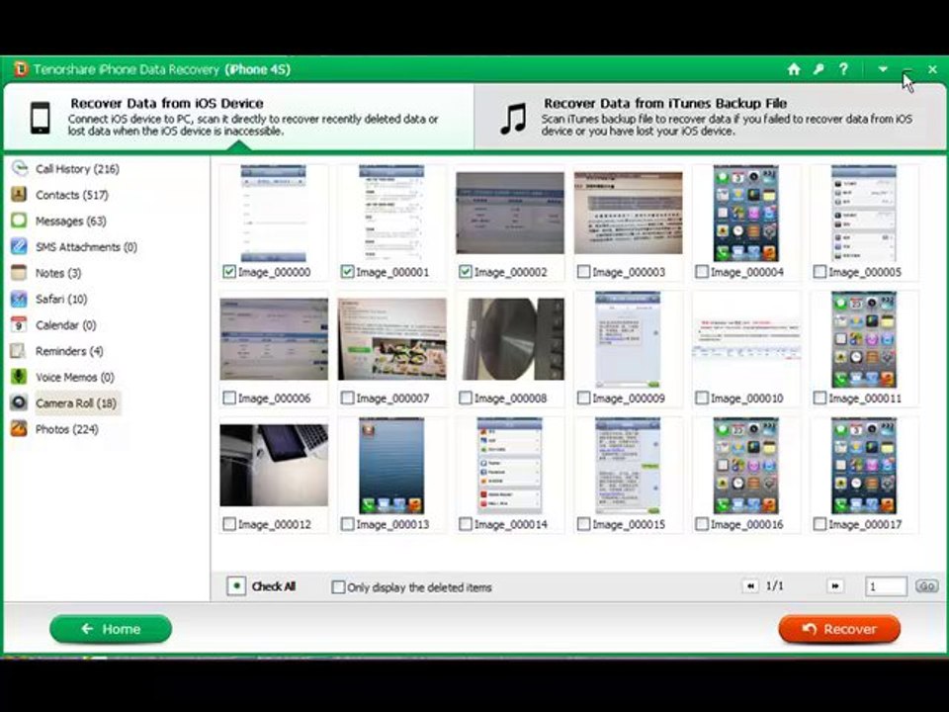The height and width of the screenshot is (712, 949).
Task: Open thumbnail of Image_000013
Action: pos(392,465)
